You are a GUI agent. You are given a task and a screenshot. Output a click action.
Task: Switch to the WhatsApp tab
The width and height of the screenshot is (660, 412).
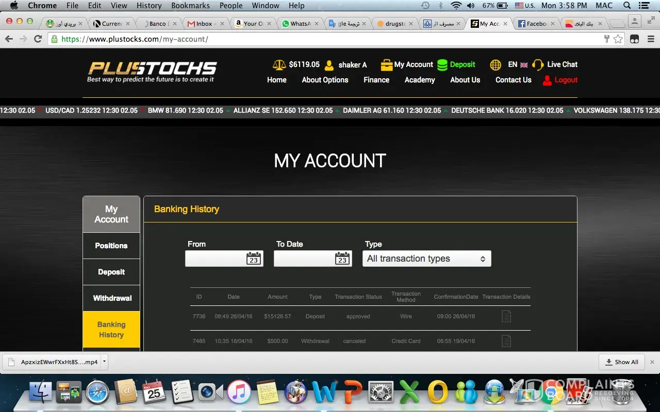301,24
